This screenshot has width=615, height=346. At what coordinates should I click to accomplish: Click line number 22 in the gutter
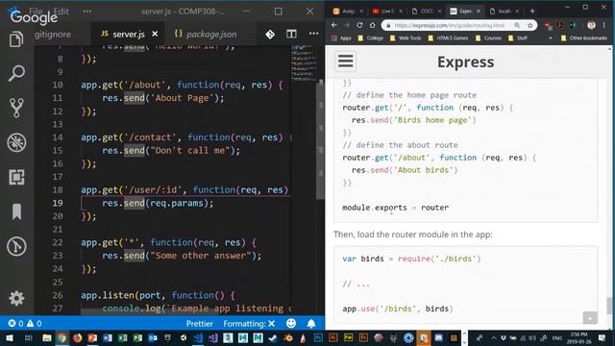[58, 242]
